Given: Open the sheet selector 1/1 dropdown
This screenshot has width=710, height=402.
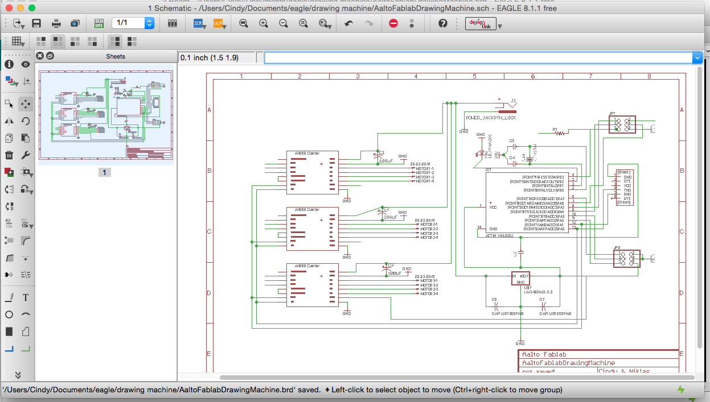Looking at the screenshot, I should pos(149,23).
